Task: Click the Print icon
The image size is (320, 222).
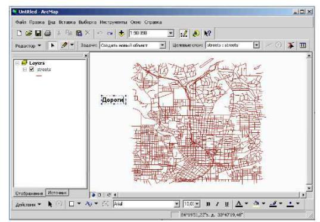Action: tap(48, 33)
